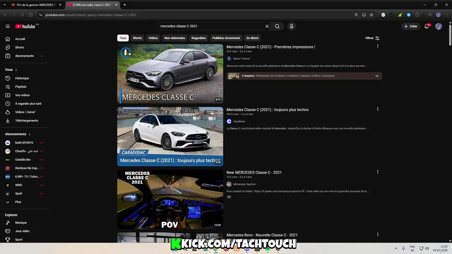This screenshot has width=452, height=254.
Task: Open the YouTube hamburger guide menu
Action: (x=7, y=26)
